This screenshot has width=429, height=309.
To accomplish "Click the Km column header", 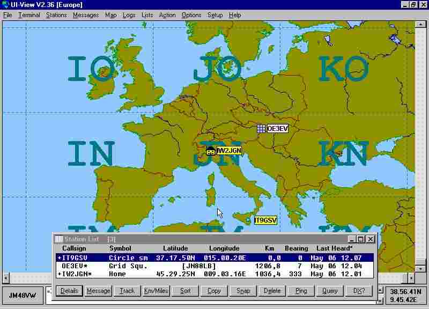I will [x=270, y=248].
